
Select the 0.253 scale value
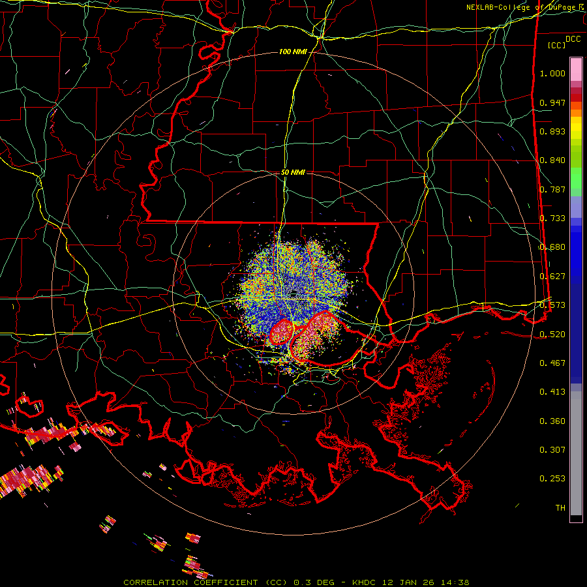[552, 479]
